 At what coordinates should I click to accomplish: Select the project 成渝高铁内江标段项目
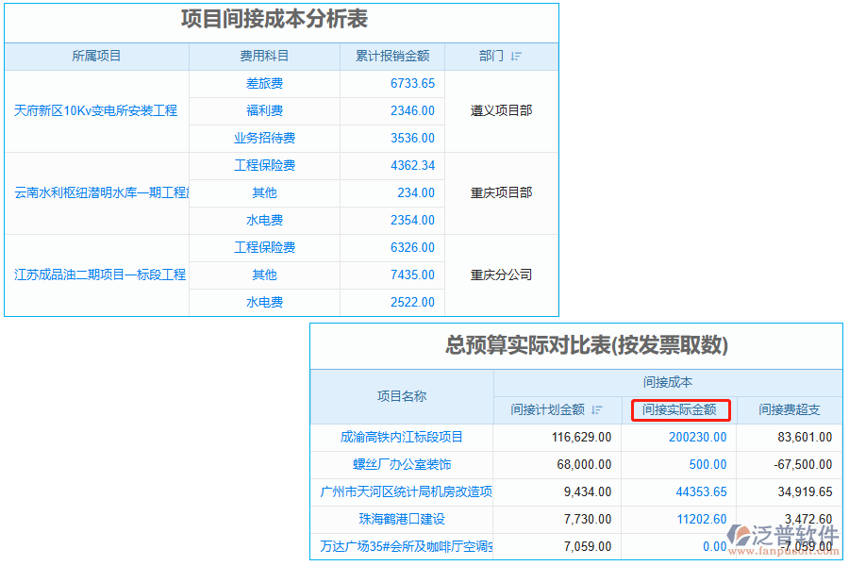click(x=400, y=437)
